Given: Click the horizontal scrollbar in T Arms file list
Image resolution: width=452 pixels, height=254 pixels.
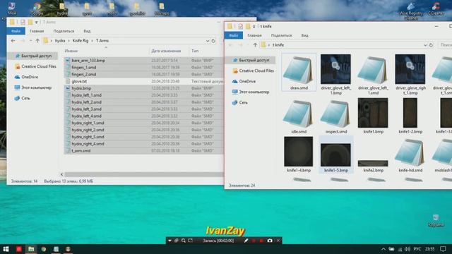Looking at the screenshot, I should point(143,174).
